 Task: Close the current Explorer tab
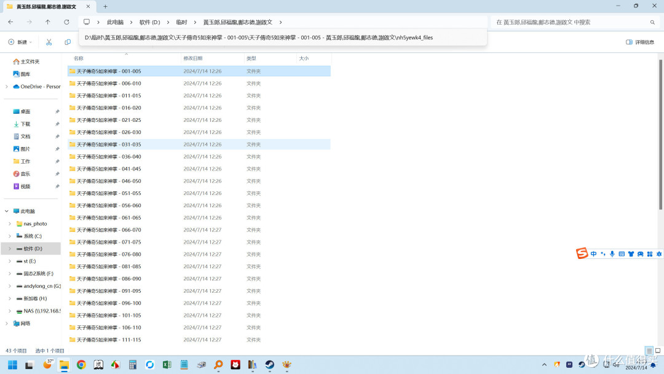[x=88, y=6]
